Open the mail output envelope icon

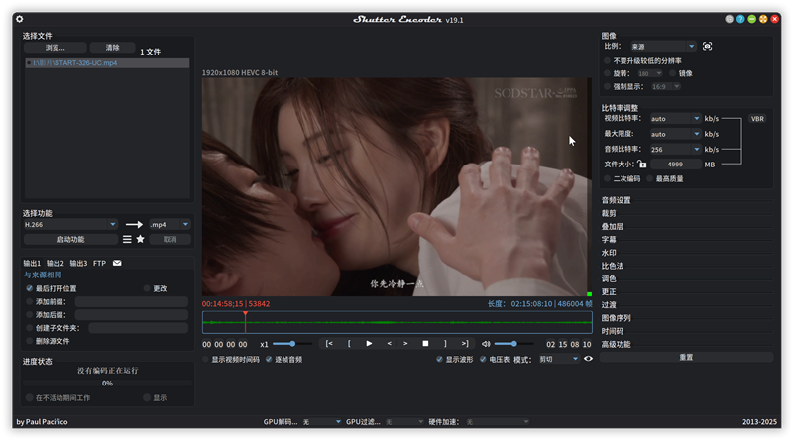click(117, 263)
